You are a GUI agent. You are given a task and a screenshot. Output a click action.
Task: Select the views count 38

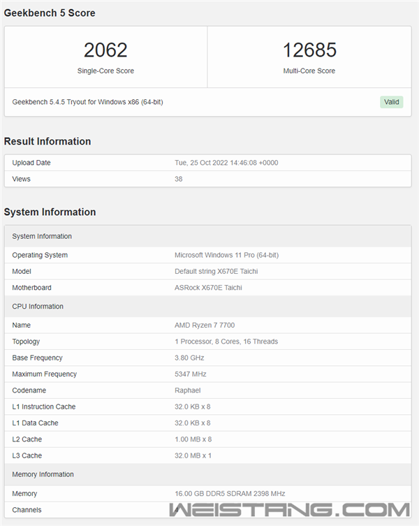click(179, 179)
